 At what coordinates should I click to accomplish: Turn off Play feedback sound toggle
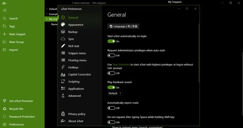point(111,88)
